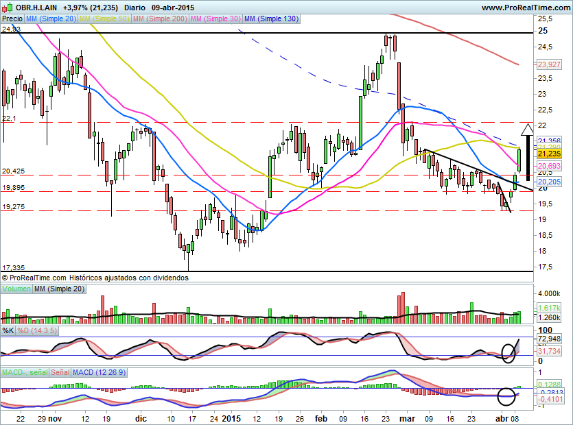The width and height of the screenshot is (573, 425).
Task: Select the %K stochastic label
Action: pos(8,330)
